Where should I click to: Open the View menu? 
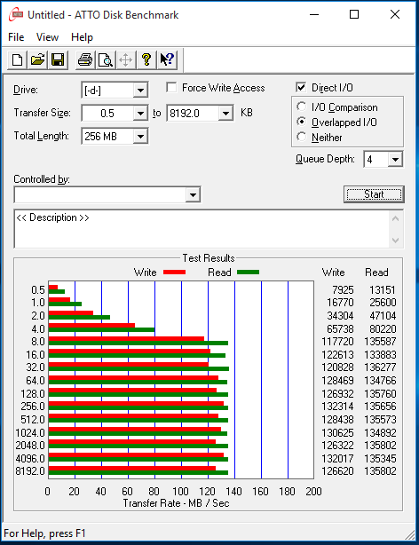click(x=47, y=37)
